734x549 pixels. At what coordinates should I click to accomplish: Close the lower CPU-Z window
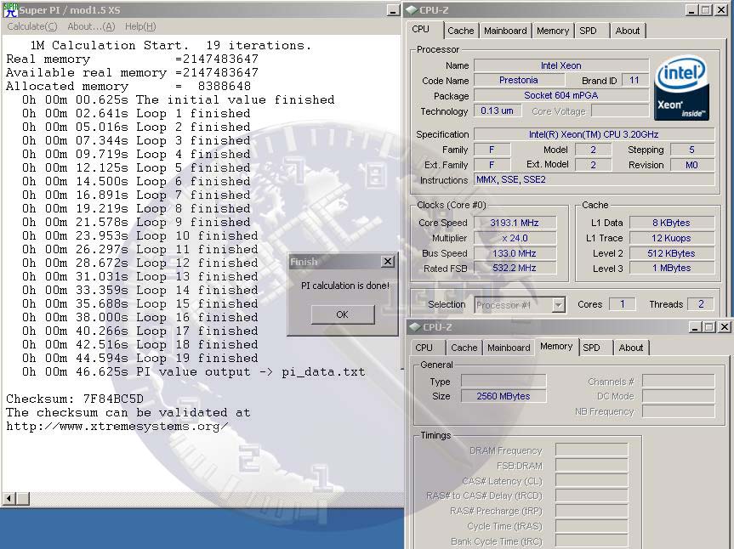pos(725,327)
